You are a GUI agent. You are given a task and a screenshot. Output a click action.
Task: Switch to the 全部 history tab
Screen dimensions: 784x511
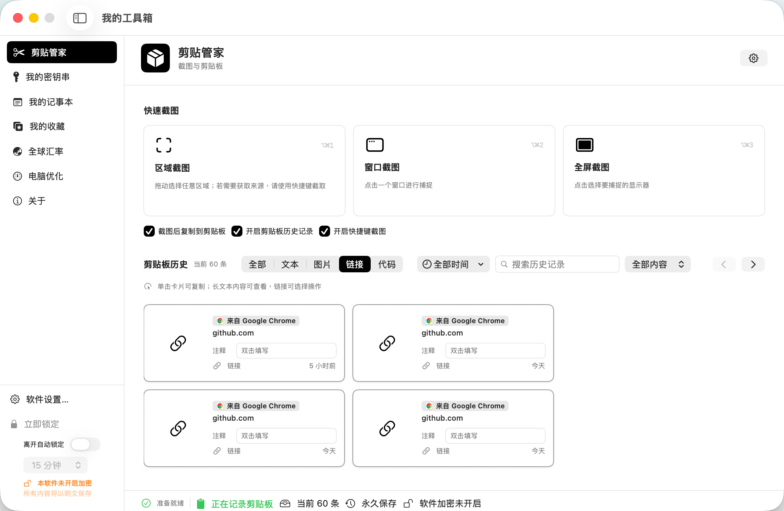point(257,264)
